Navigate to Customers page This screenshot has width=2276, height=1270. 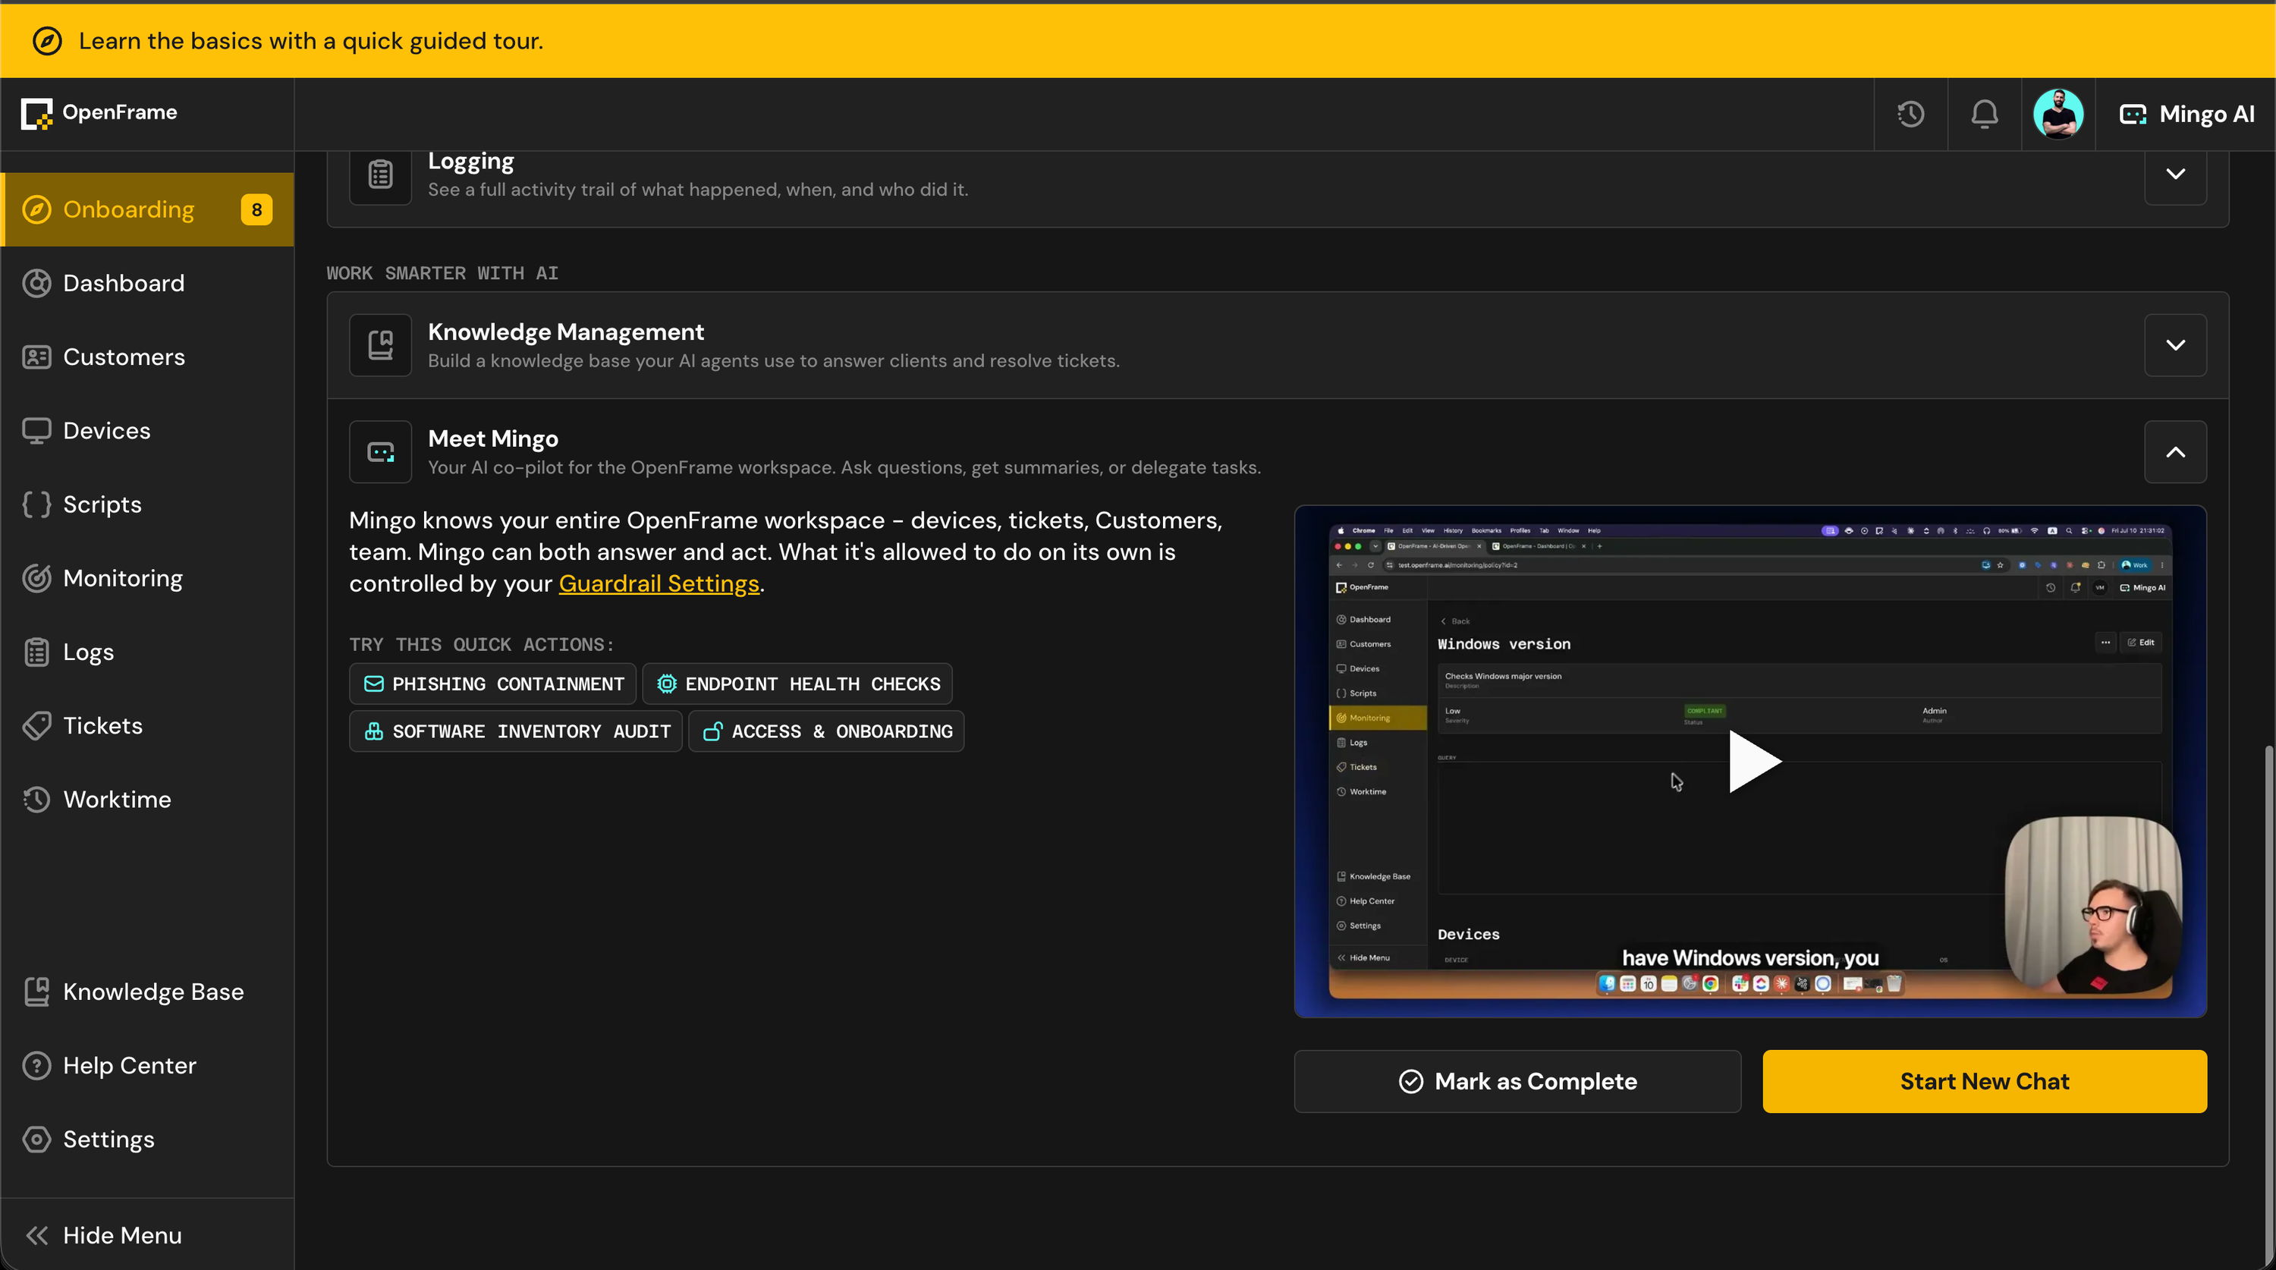pos(147,357)
